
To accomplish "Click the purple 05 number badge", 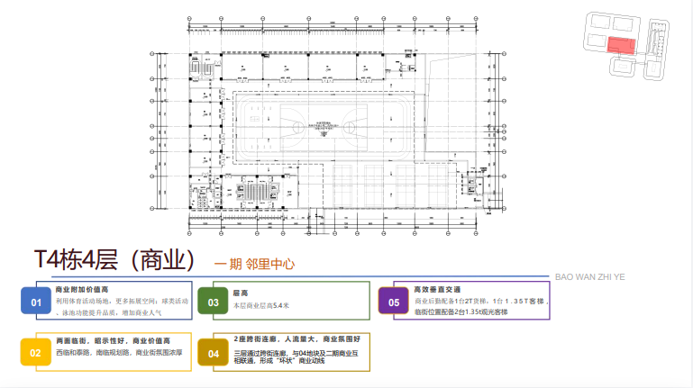I will tap(393, 300).
